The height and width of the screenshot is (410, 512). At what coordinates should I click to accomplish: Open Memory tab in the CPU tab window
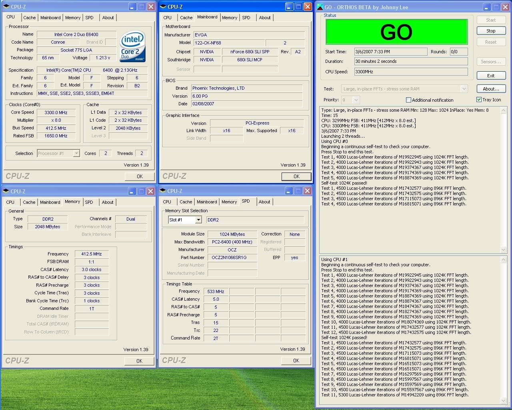pos(73,18)
